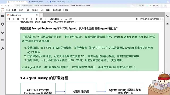170x95 pixels.
Task: Open the File menu
Action: (8, 10)
